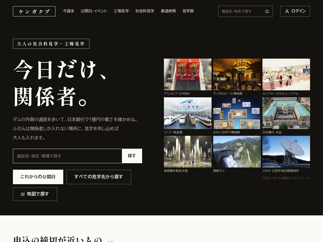Open 見学部 navigation item
Image resolution: width=323 pixels, height=242 pixels.
click(x=188, y=11)
